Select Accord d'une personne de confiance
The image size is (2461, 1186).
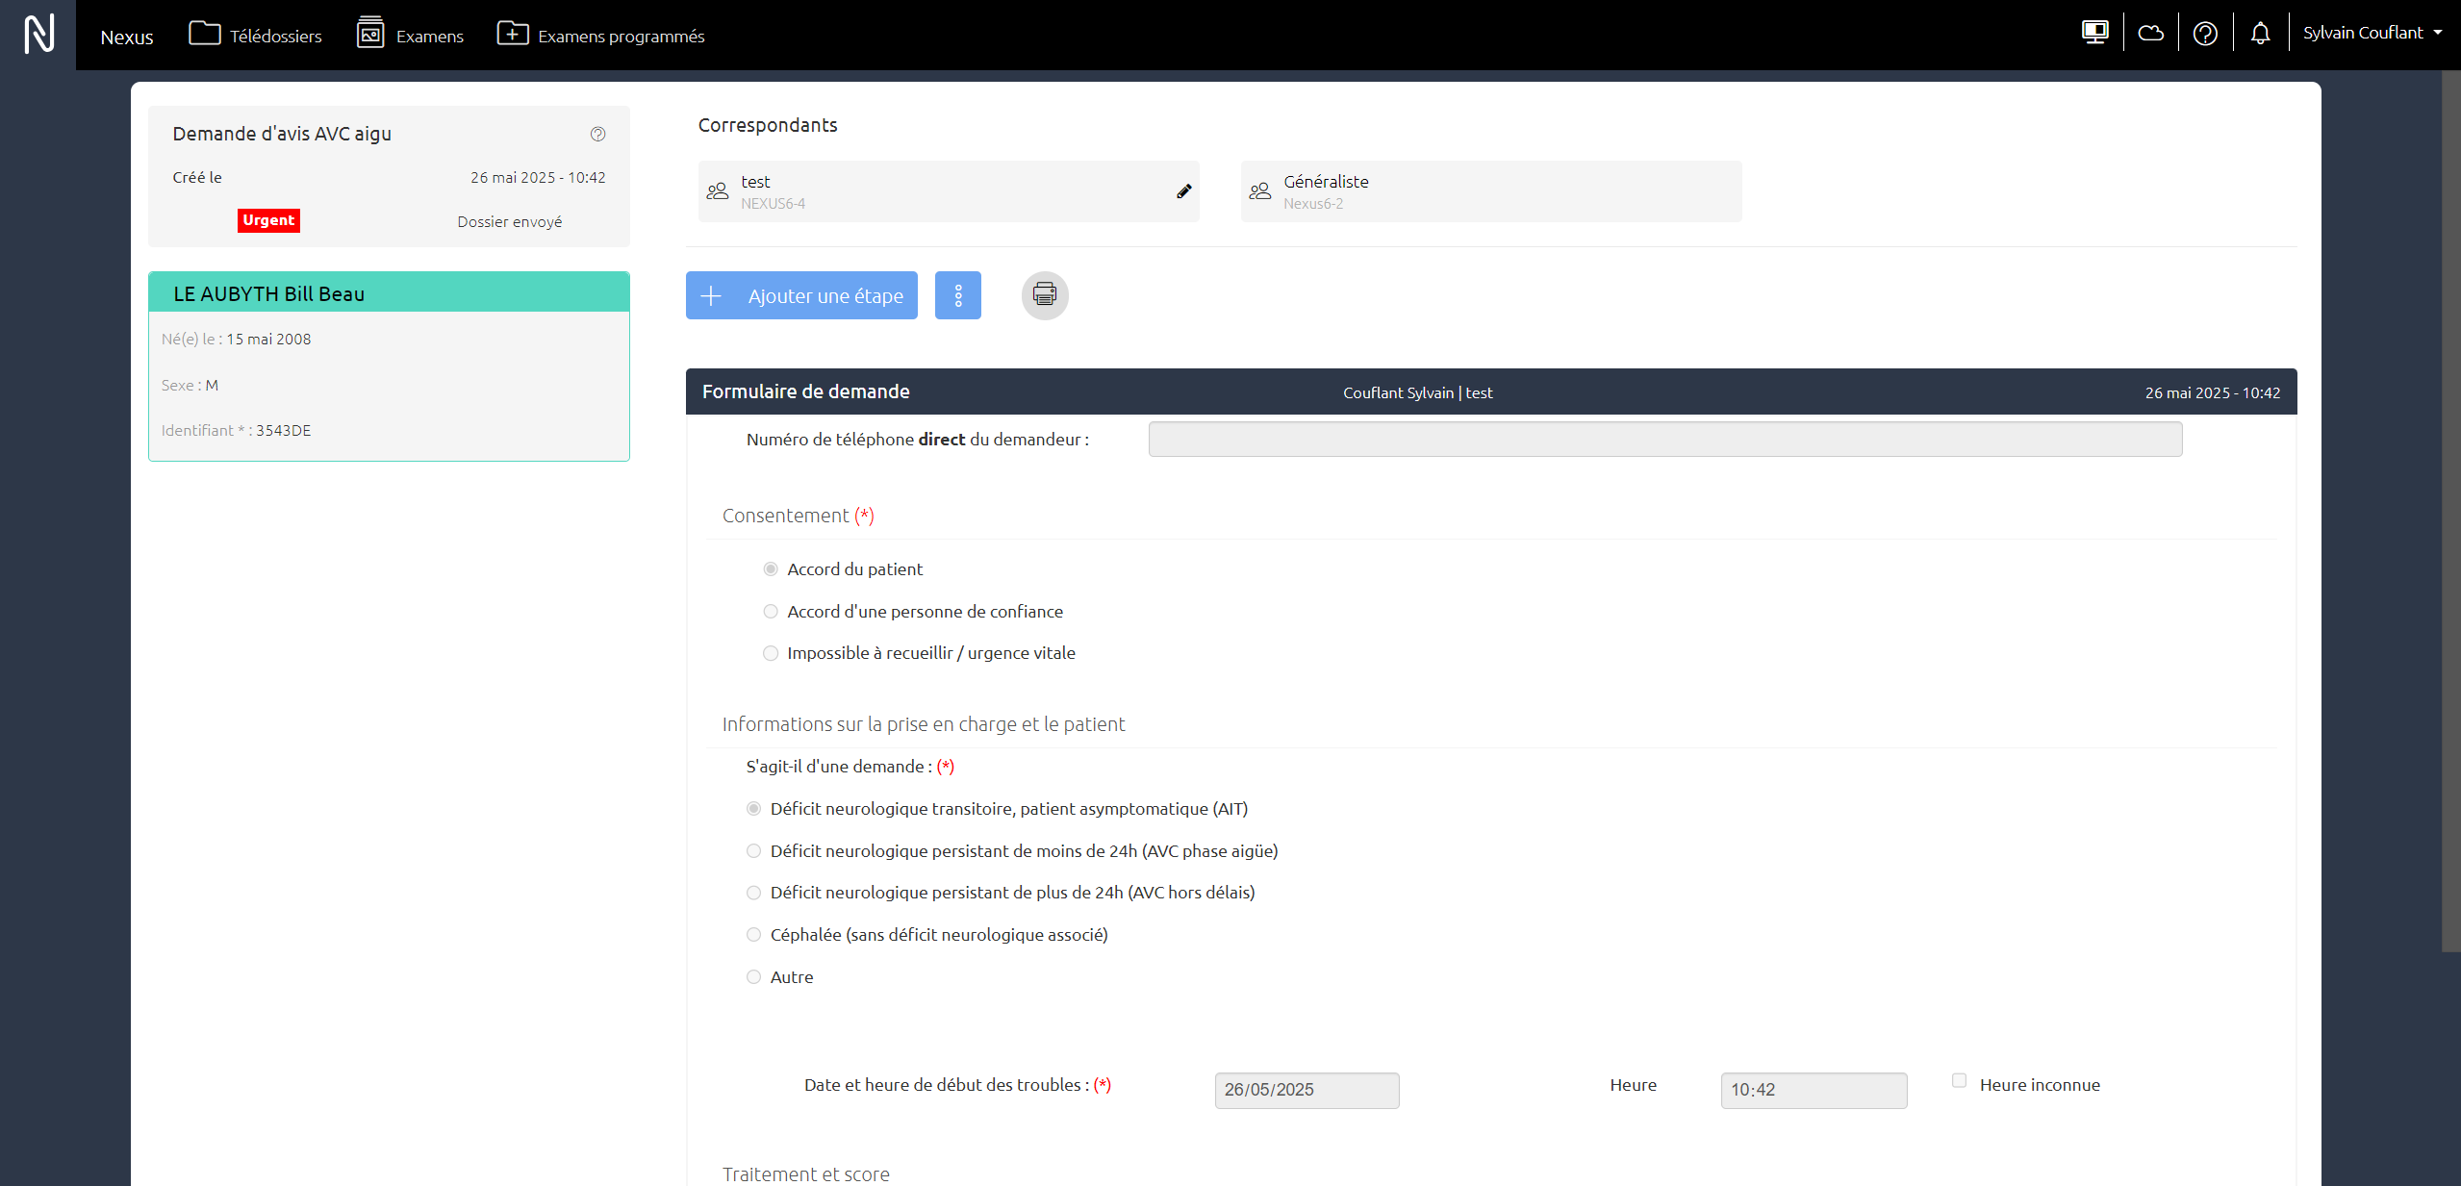pos(771,612)
